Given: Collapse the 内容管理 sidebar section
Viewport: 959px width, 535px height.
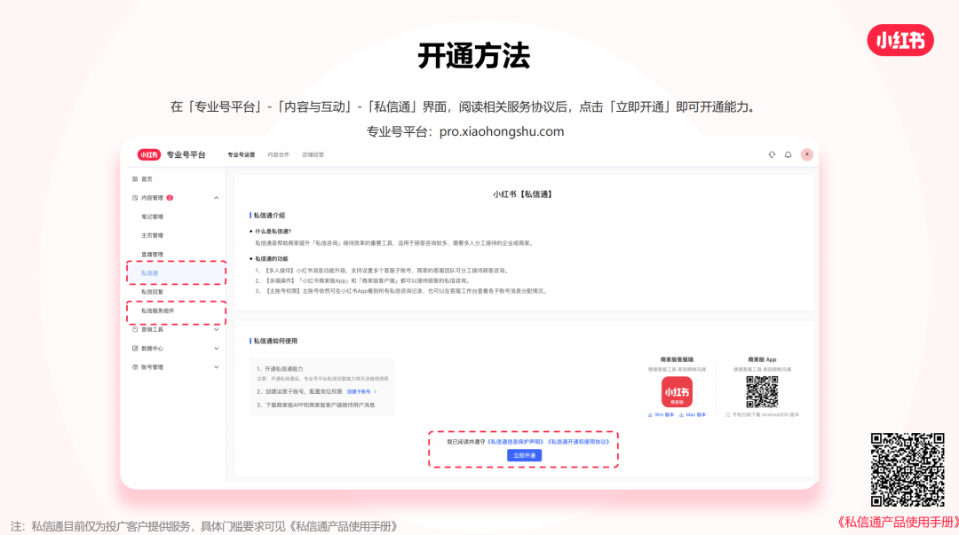Looking at the screenshot, I should click(216, 197).
